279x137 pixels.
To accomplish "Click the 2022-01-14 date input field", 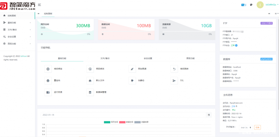I will click(x=123, y=115).
